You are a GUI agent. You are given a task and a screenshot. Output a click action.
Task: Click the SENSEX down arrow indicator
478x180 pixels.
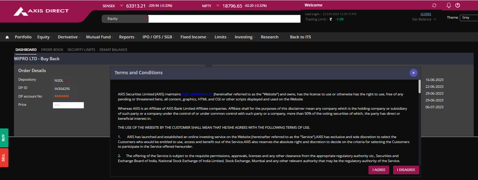(x=121, y=6)
